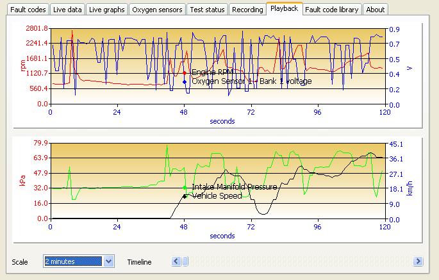
Task: Go to the Live graphs tab
Action: (x=106, y=10)
